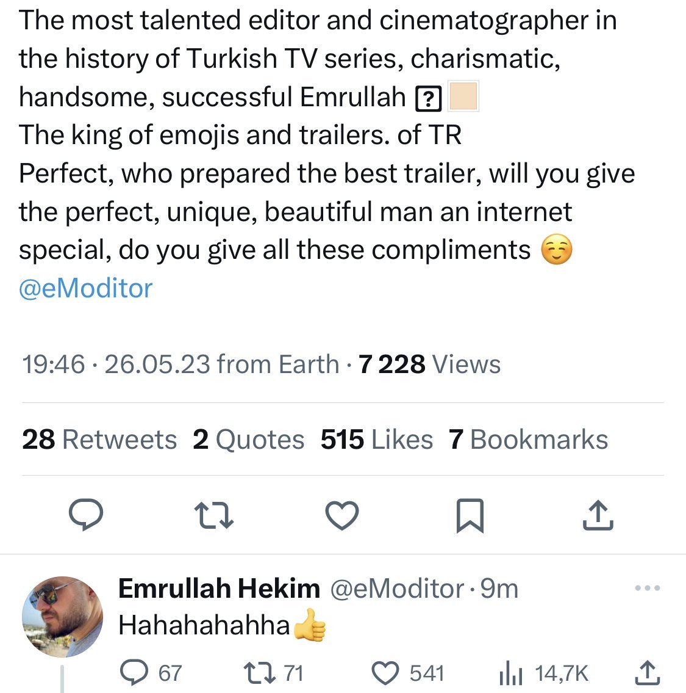Open Emrullah Hekim's profile picture
Image resolution: width=686 pixels, height=693 pixels.
point(62,617)
